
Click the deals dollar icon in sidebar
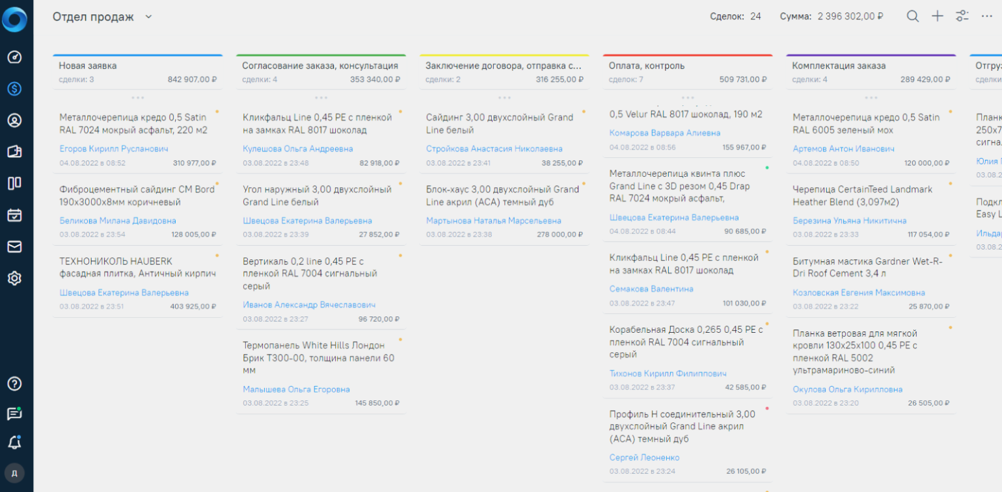[x=14, y=89]
